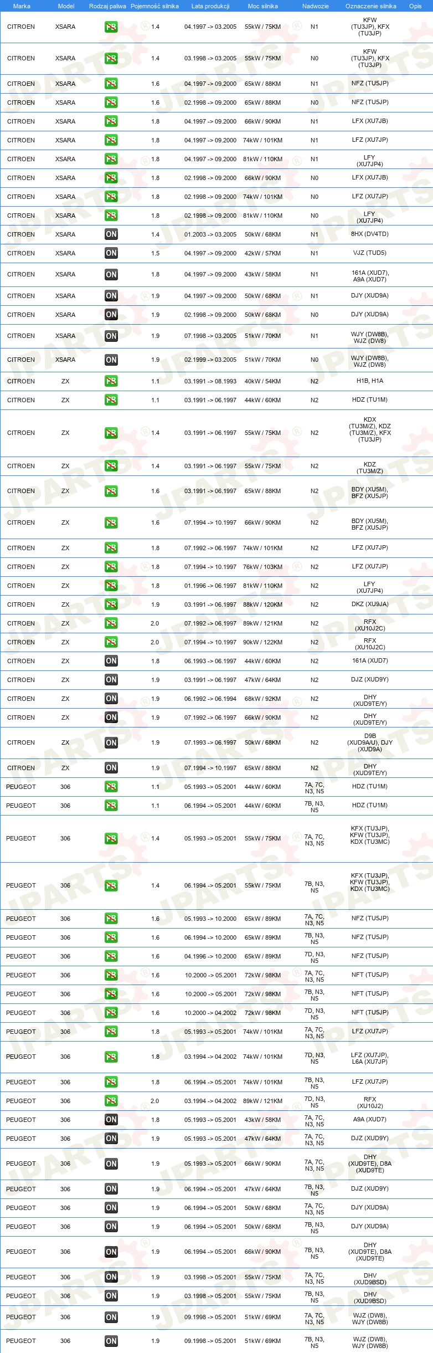The width and height of the screenshot is (433, 1353).
Task: Click the ON icon in the VJZ (TUD5) row
Action: [111, 253]
